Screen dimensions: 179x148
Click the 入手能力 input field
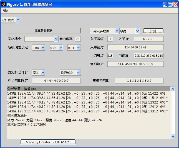click(135, 47)
